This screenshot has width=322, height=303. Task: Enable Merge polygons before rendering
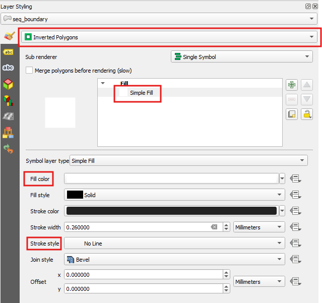point(29,71)
